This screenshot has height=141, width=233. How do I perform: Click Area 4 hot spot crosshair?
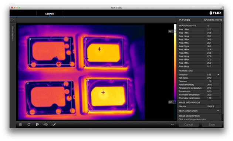[x=103, y=92]
